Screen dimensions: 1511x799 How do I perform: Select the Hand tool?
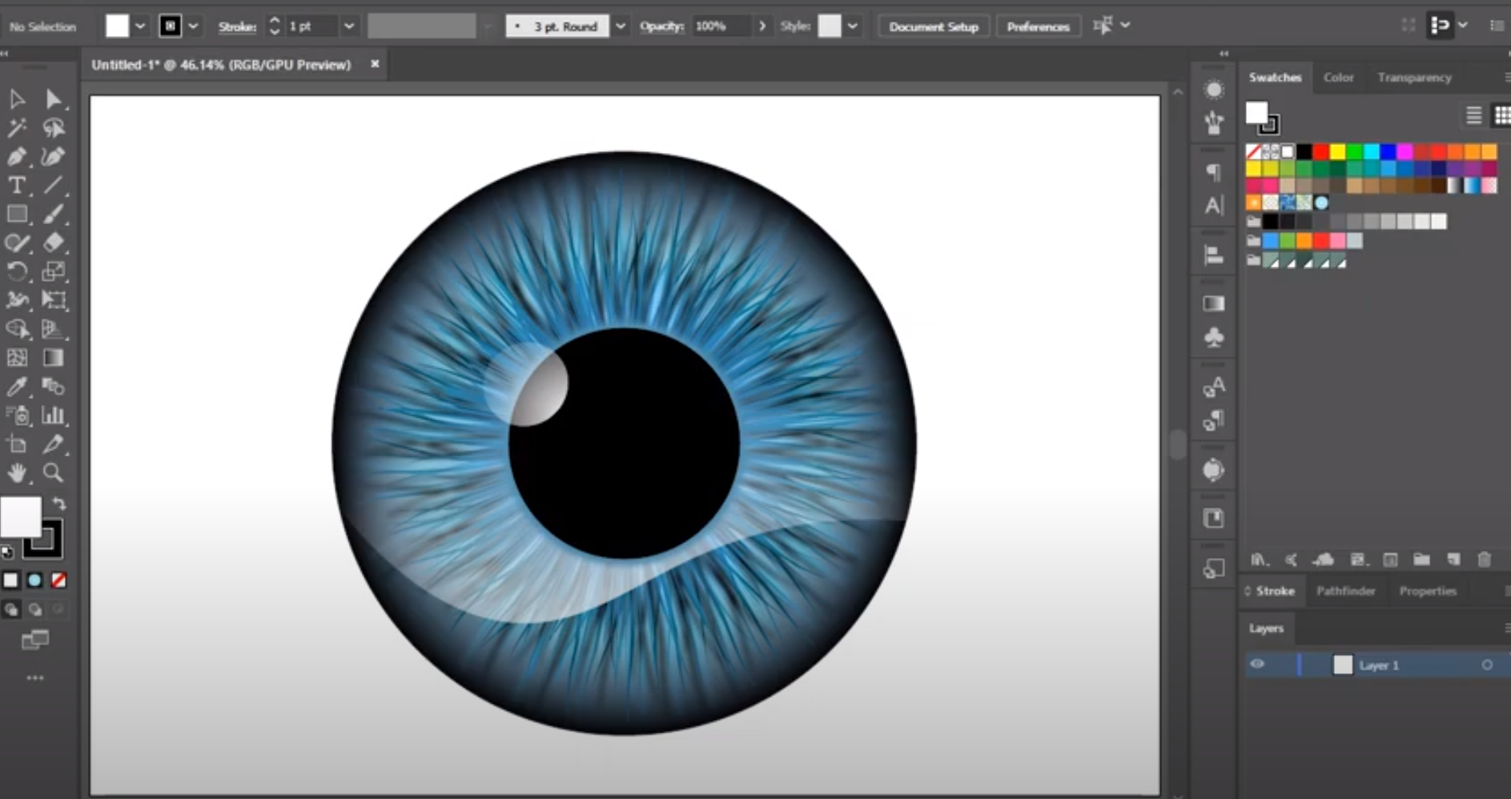pos(17,473)
